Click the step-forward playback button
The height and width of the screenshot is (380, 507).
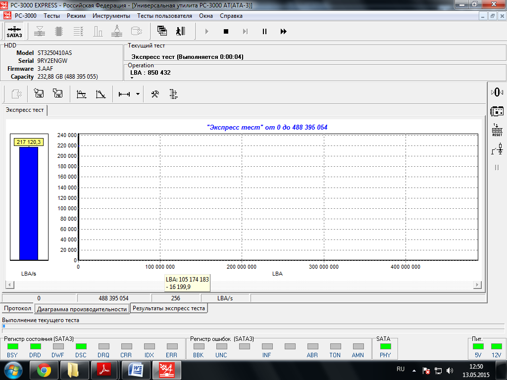tap(245, 31)
